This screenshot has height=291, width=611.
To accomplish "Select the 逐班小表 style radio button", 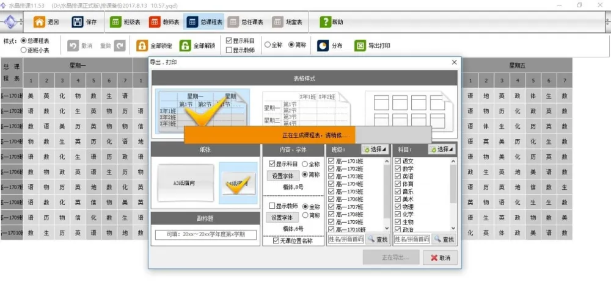I will tap(24, 50).
